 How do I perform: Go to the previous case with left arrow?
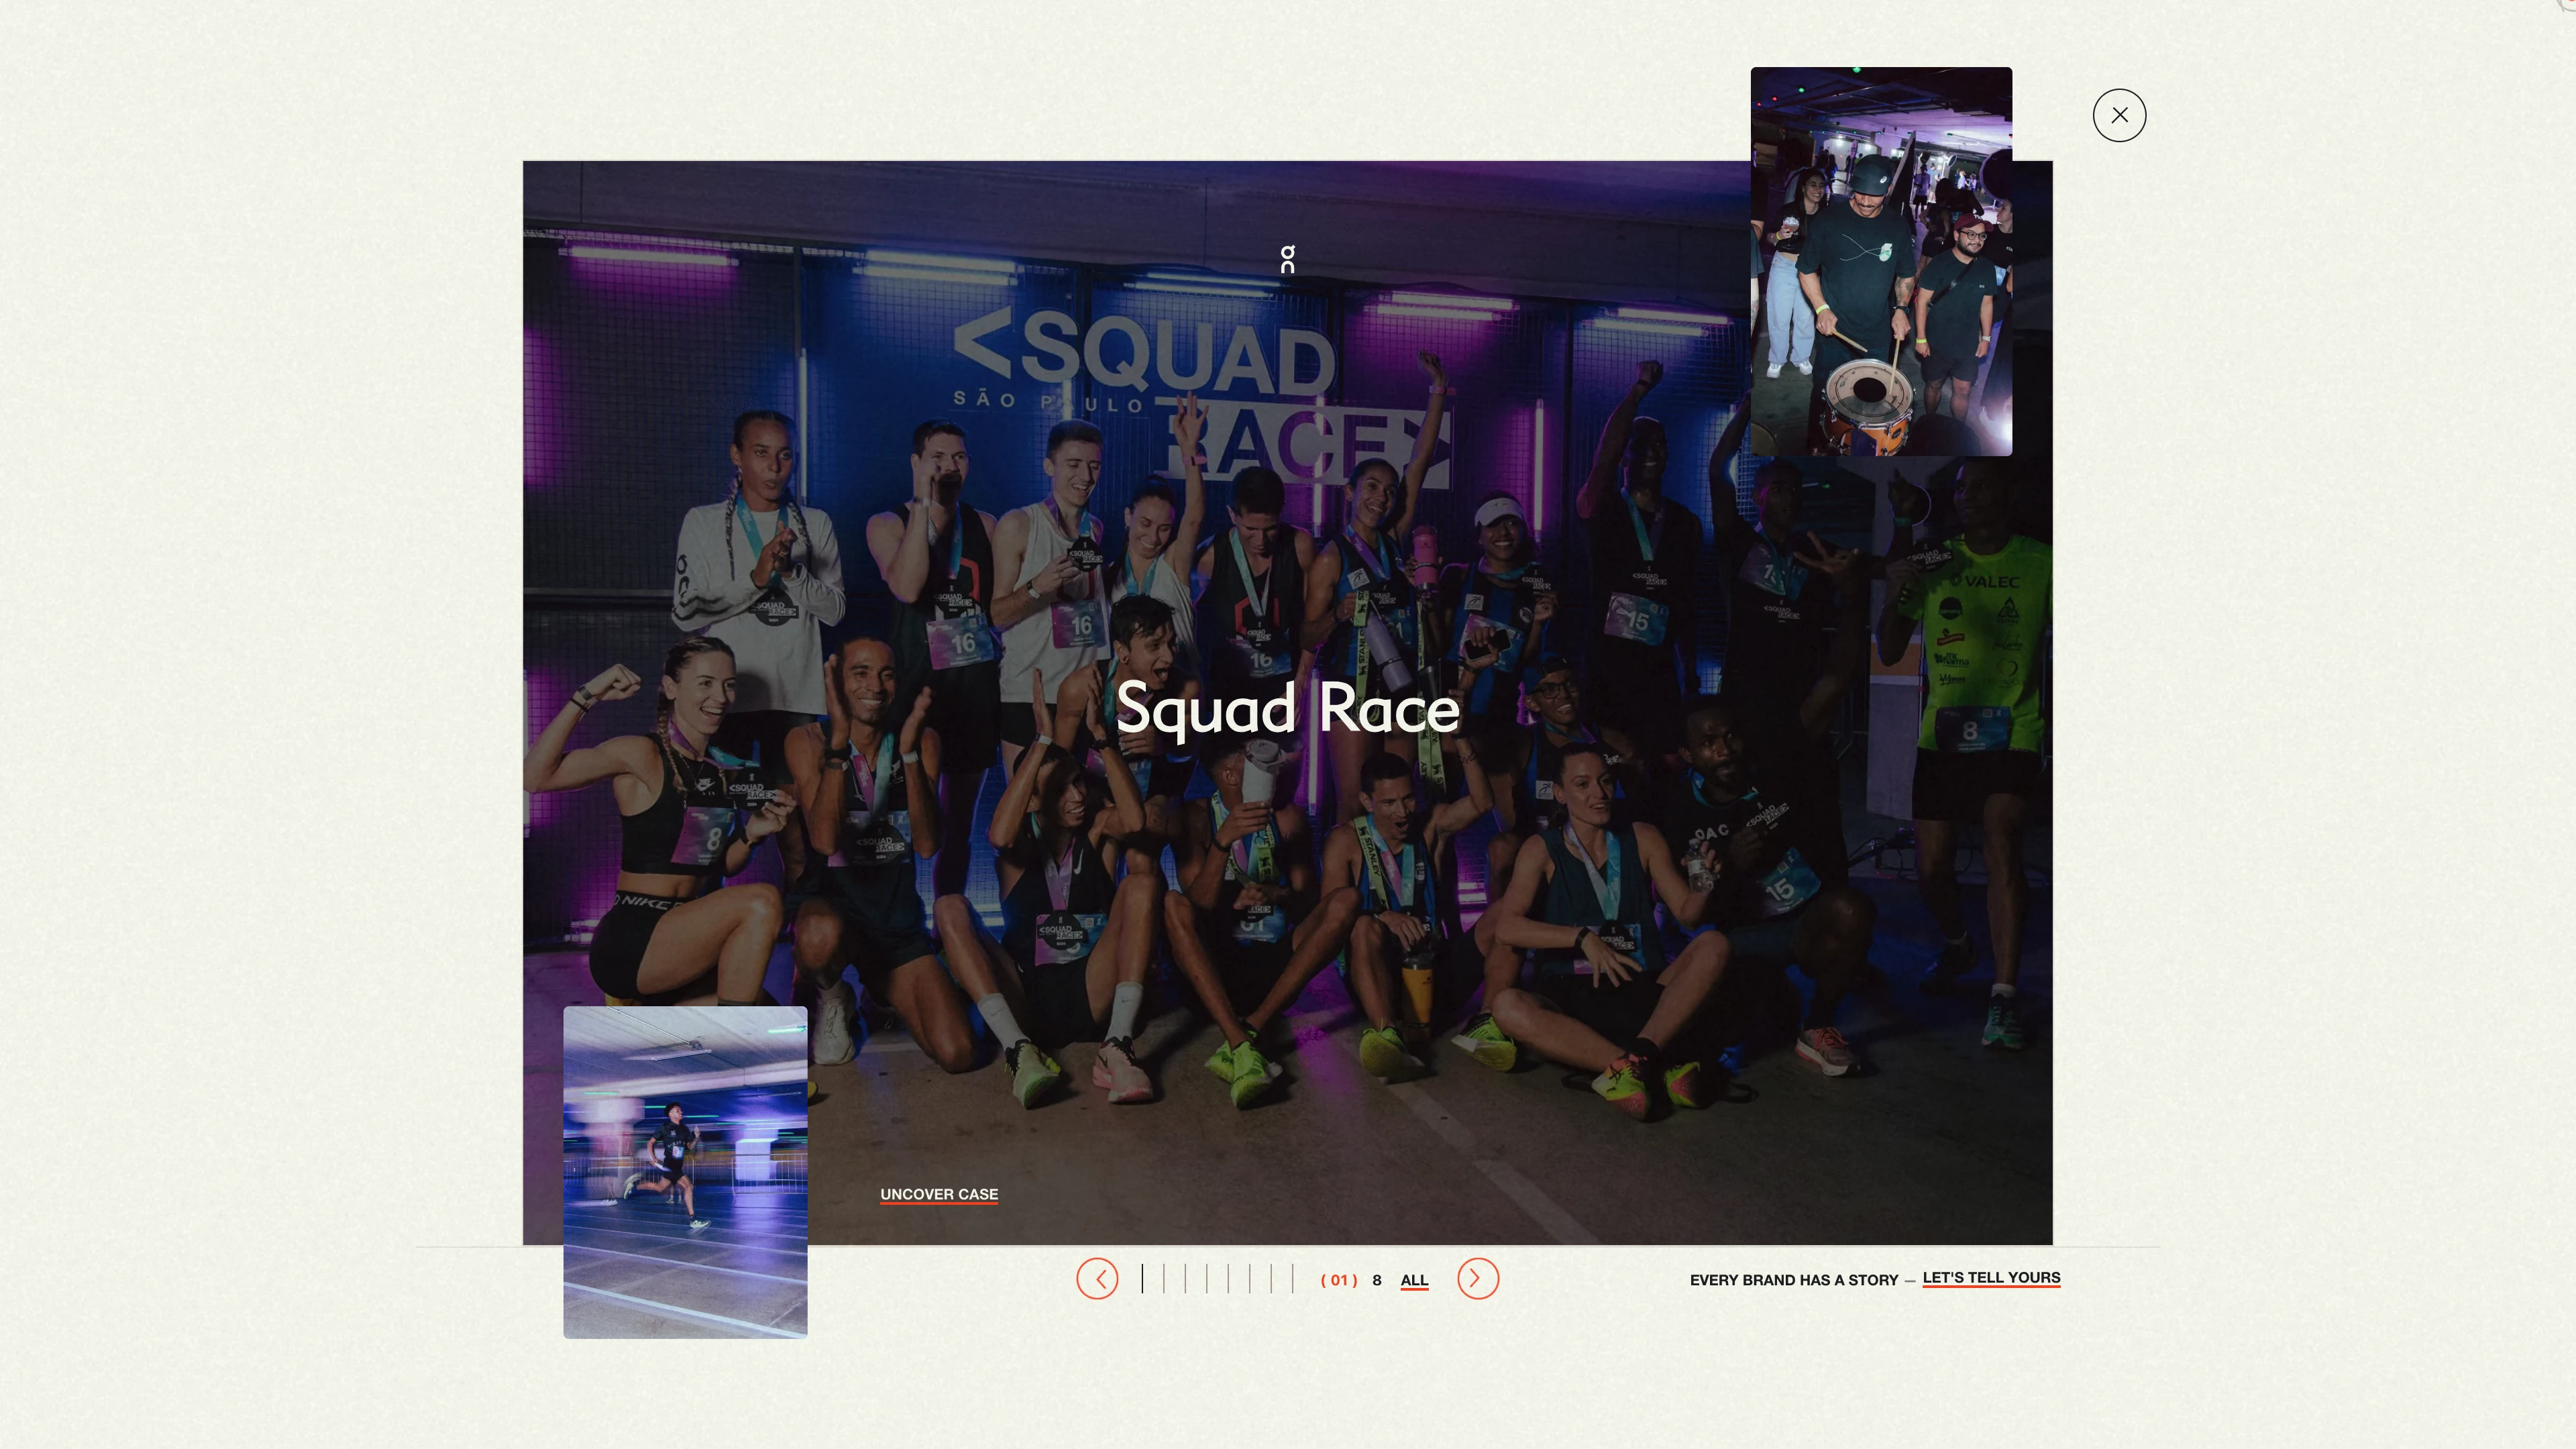(1097, 1279)
